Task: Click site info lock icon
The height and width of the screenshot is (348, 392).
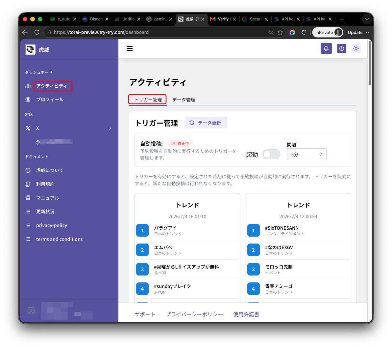Action: click(49, 32)
